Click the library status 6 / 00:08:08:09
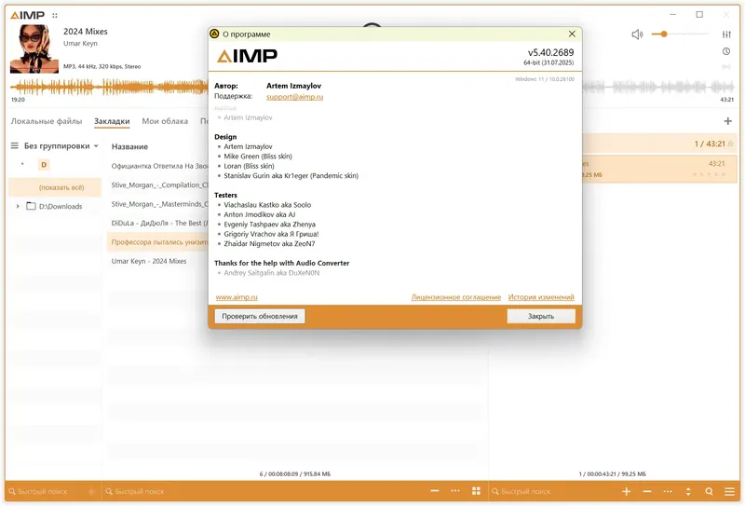 295,474
